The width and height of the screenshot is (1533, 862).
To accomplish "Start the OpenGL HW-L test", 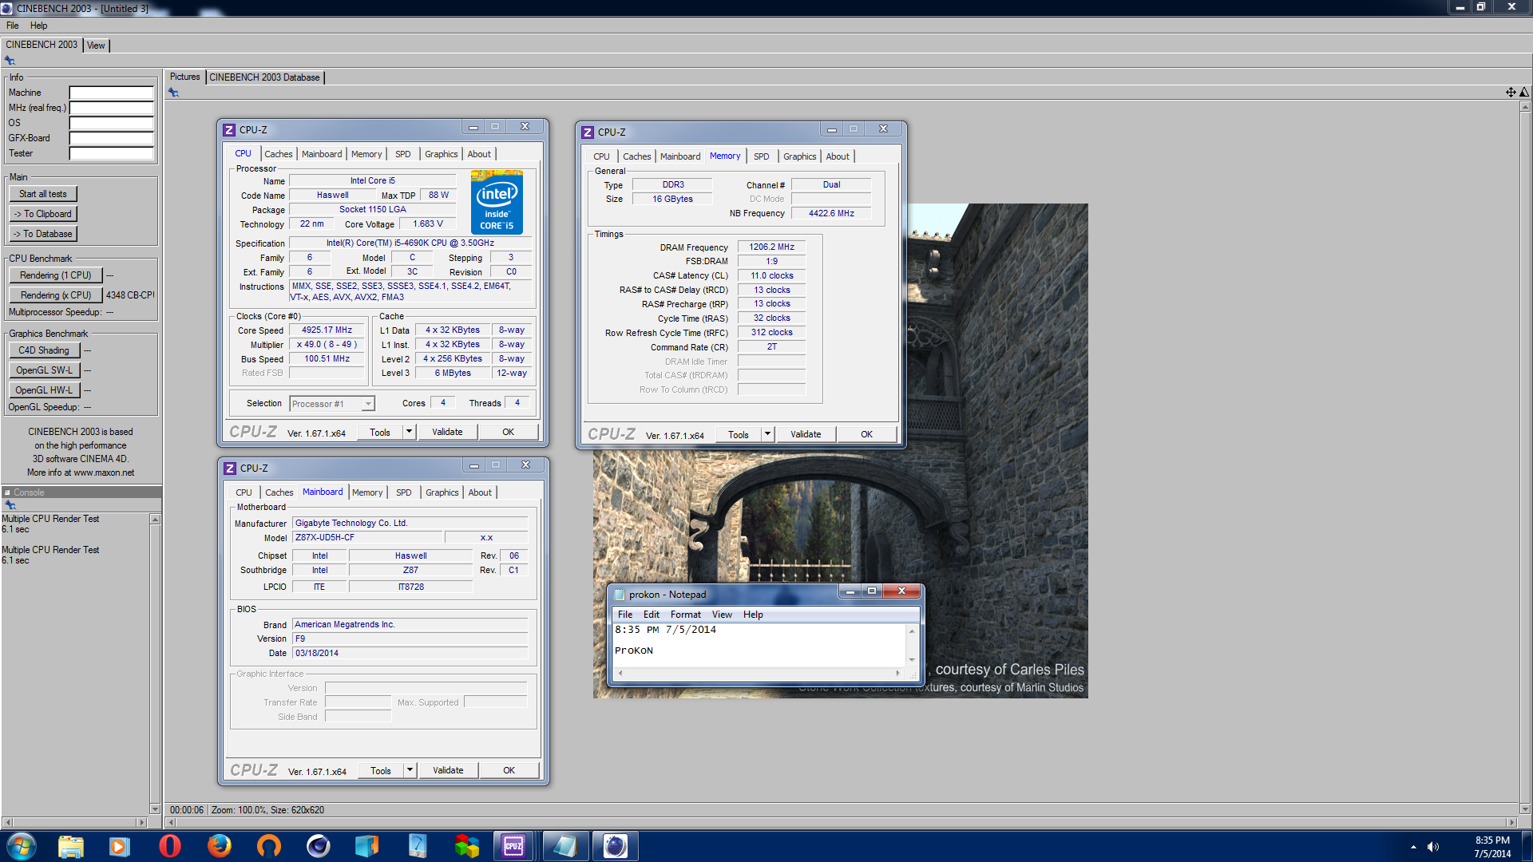I will coord(44,390).
